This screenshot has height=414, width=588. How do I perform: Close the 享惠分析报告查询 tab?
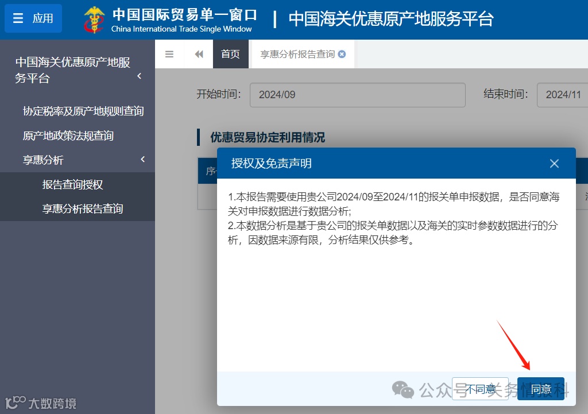click(342, 54)
